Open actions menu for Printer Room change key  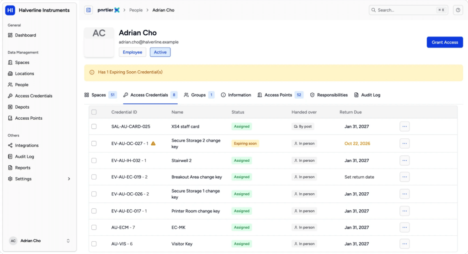point(404,211)
